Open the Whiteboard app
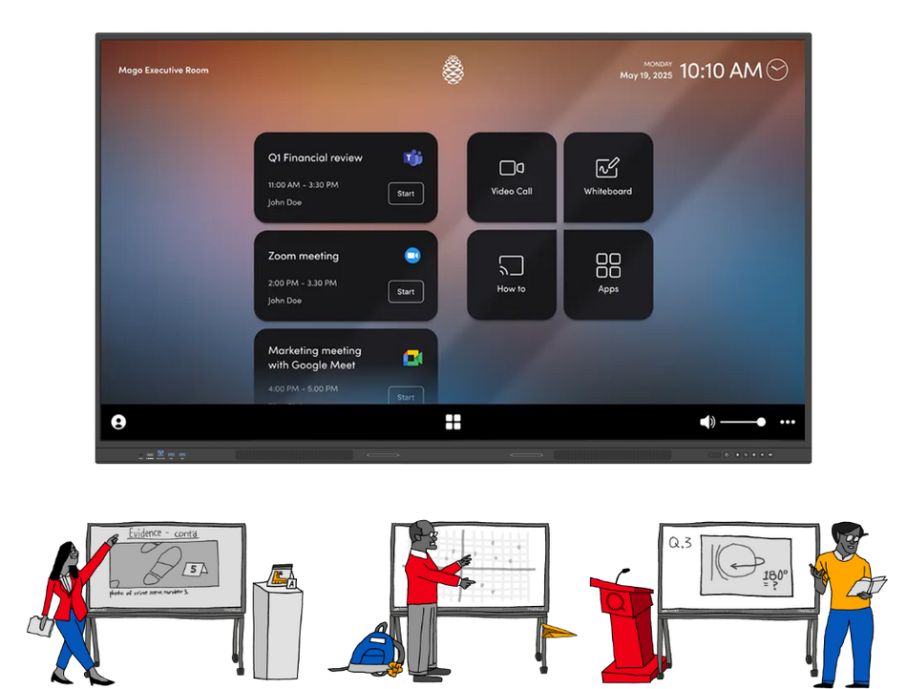This screenshot has height=689, width=907. (608, 177)
